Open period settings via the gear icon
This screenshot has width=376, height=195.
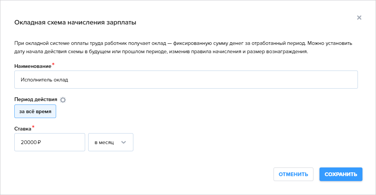pyautogui.click(x=63, y=100)
